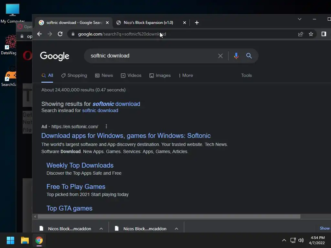Submit search with the magnifier icon

pos(249,56)
